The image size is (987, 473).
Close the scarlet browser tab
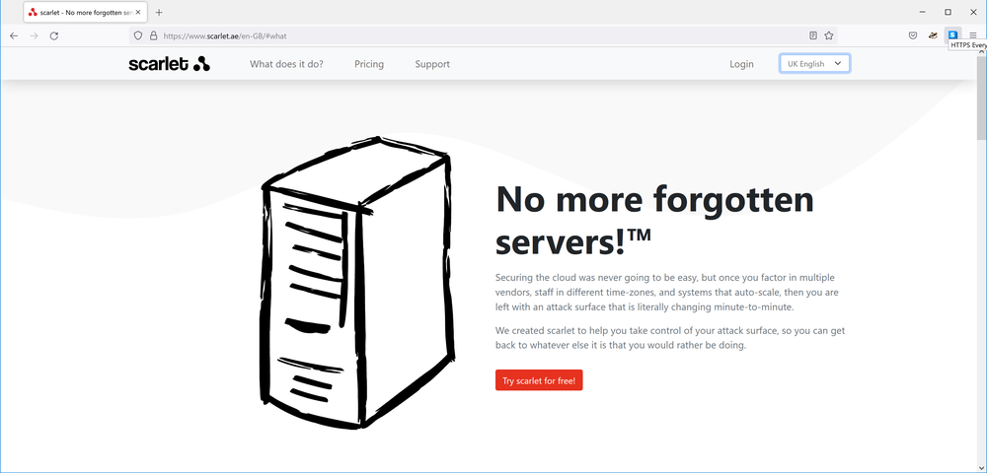(x=138, y=12)
